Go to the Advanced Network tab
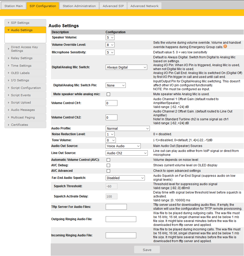The image size is (244, 256). [x=144, y=6]
